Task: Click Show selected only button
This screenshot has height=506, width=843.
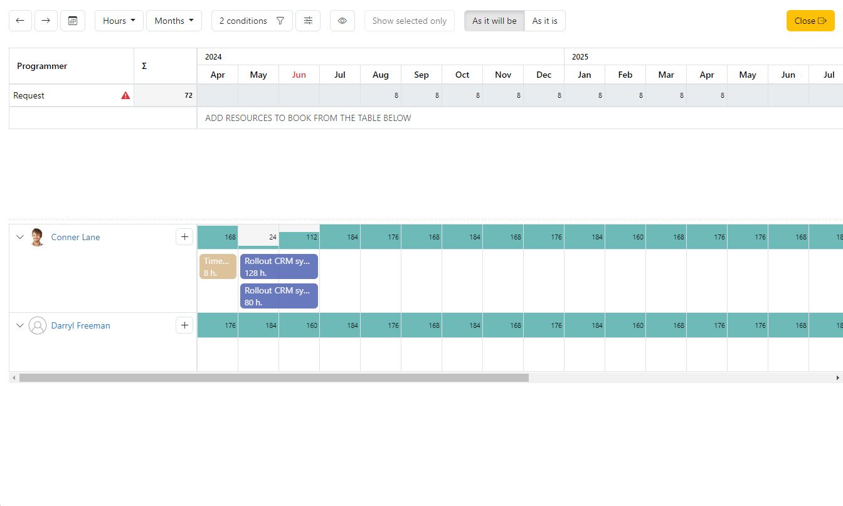Action: pyautogui.click(x=410, y=21)
